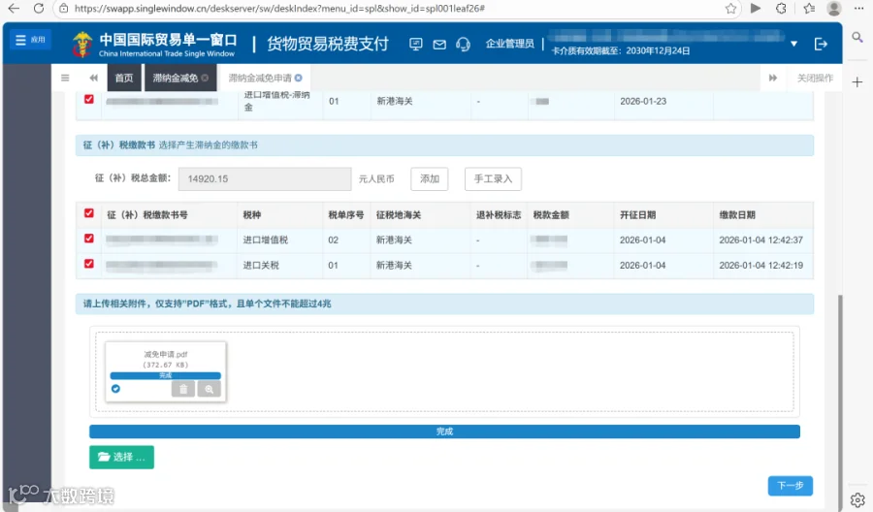873x512 pixels.
Task: Log out with the exit icon
Action: coord(821,44)
